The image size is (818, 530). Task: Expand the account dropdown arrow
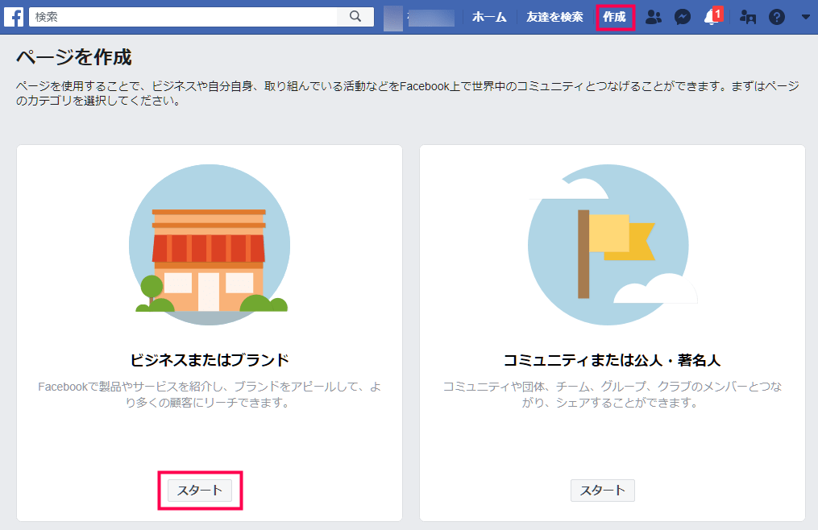click(x=805, y=17)
